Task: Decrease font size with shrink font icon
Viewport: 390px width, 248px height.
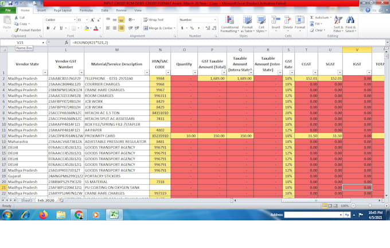Action: point(99,20)
